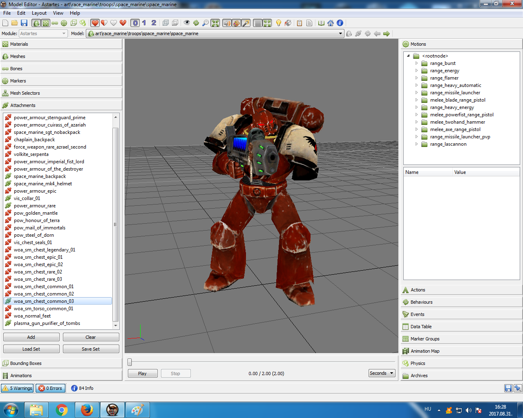Toggle the green helmet model display button

(x=36, y=23)
